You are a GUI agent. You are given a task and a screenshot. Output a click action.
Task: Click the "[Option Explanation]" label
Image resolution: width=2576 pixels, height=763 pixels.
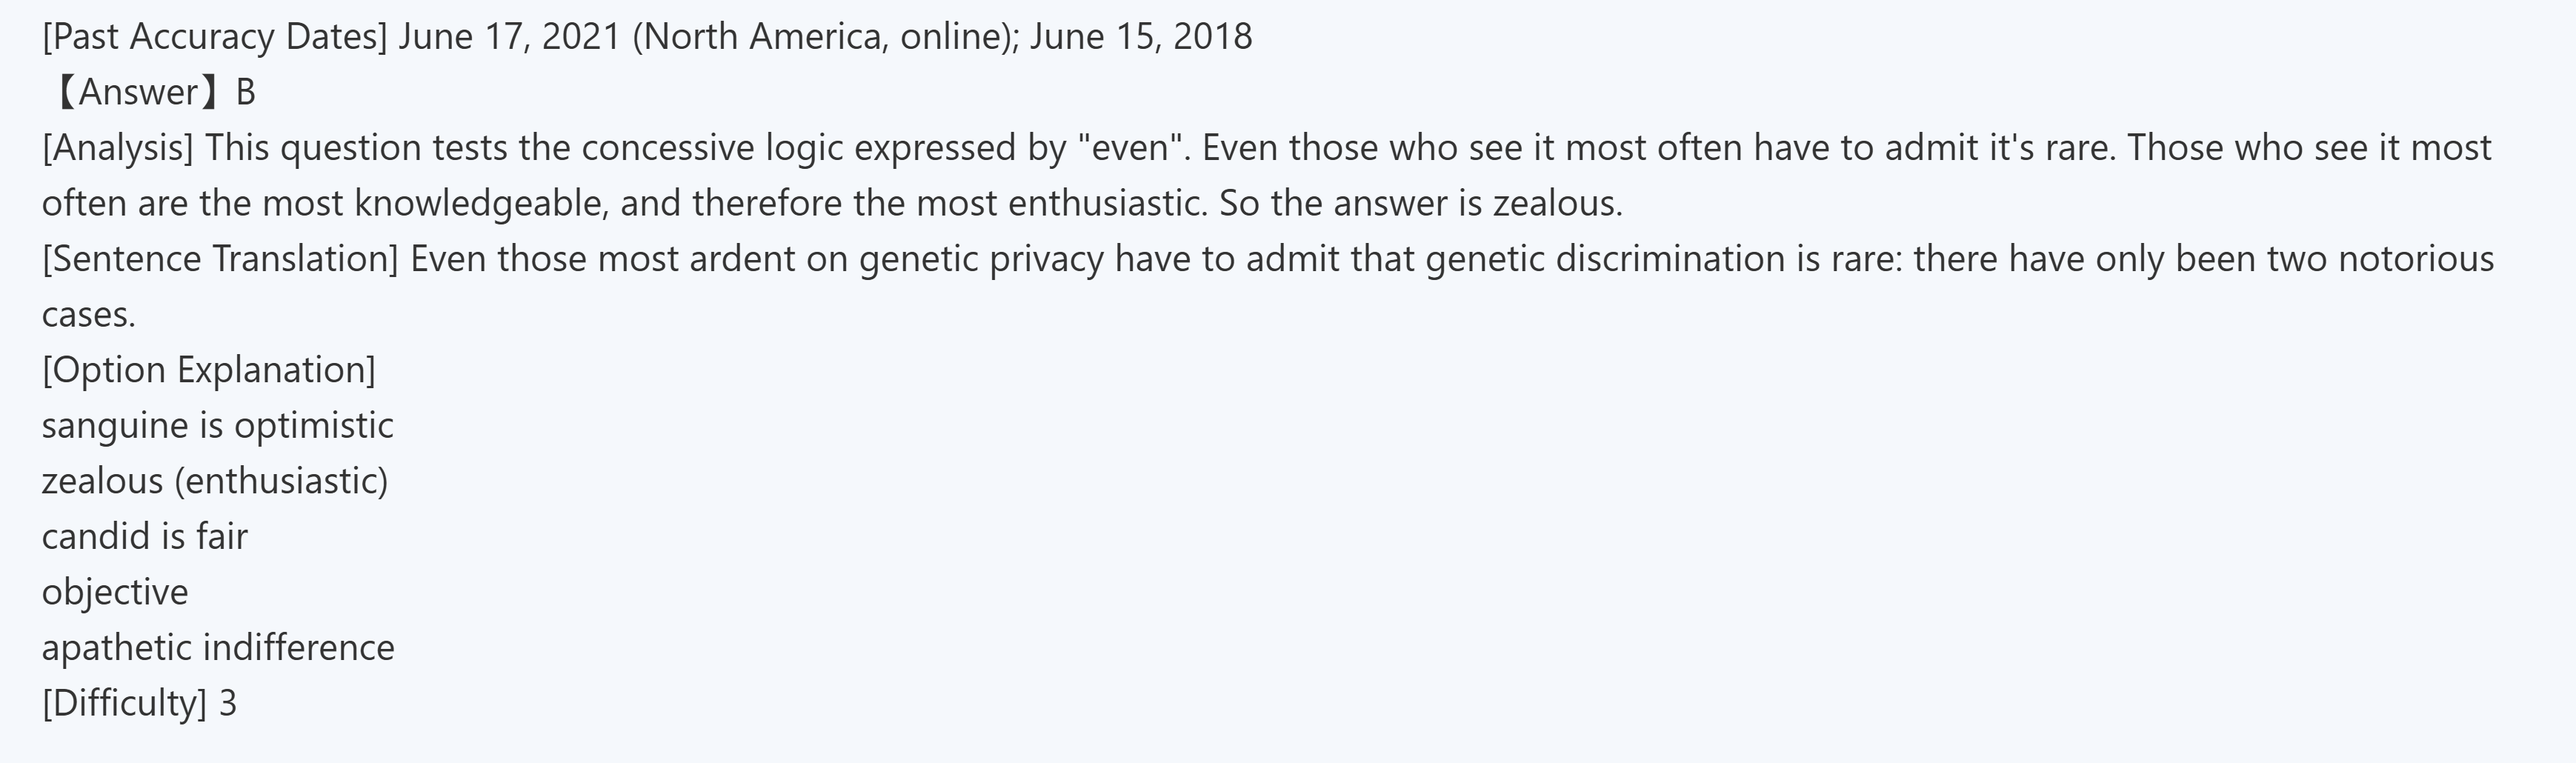pyautogui.click(x=209, y=370)
